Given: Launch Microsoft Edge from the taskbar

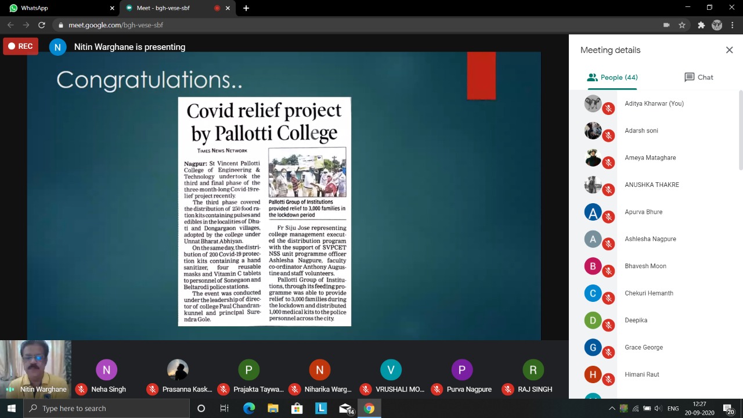Looking at the screenshot, I should click(248, 408).
